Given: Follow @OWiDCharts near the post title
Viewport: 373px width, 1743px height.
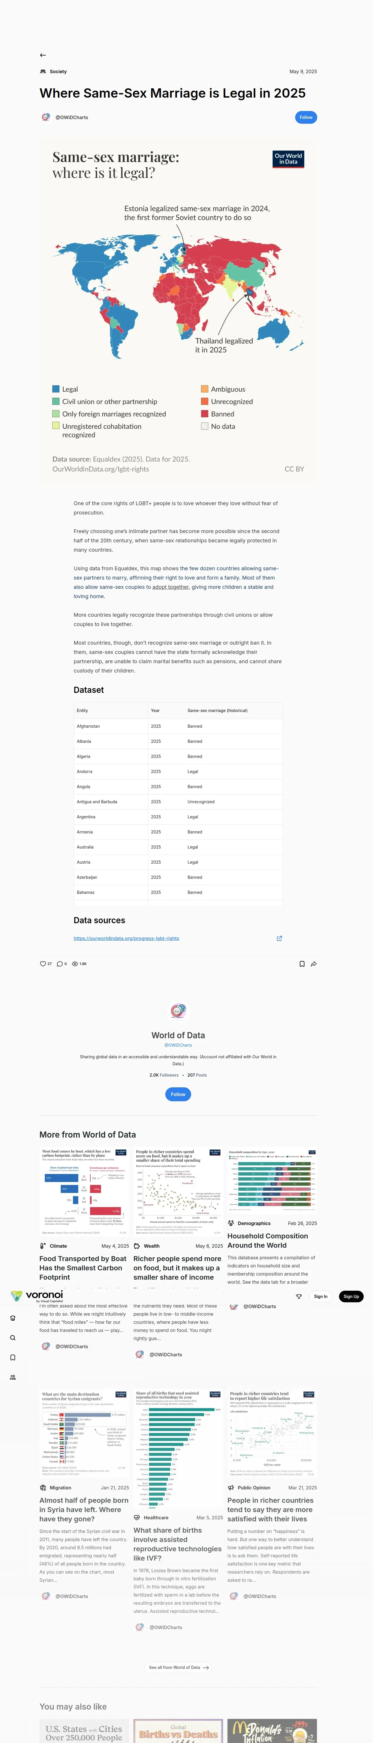Looking at the screenshot, I should 306,117.
